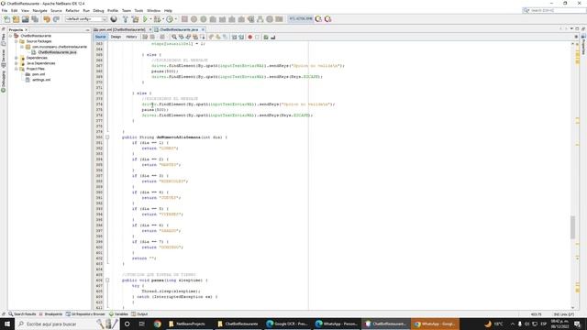This screenshot has height=330, width=587.
Task: Select settings.xml in Project Files
Action: click(x=41, y=80)
